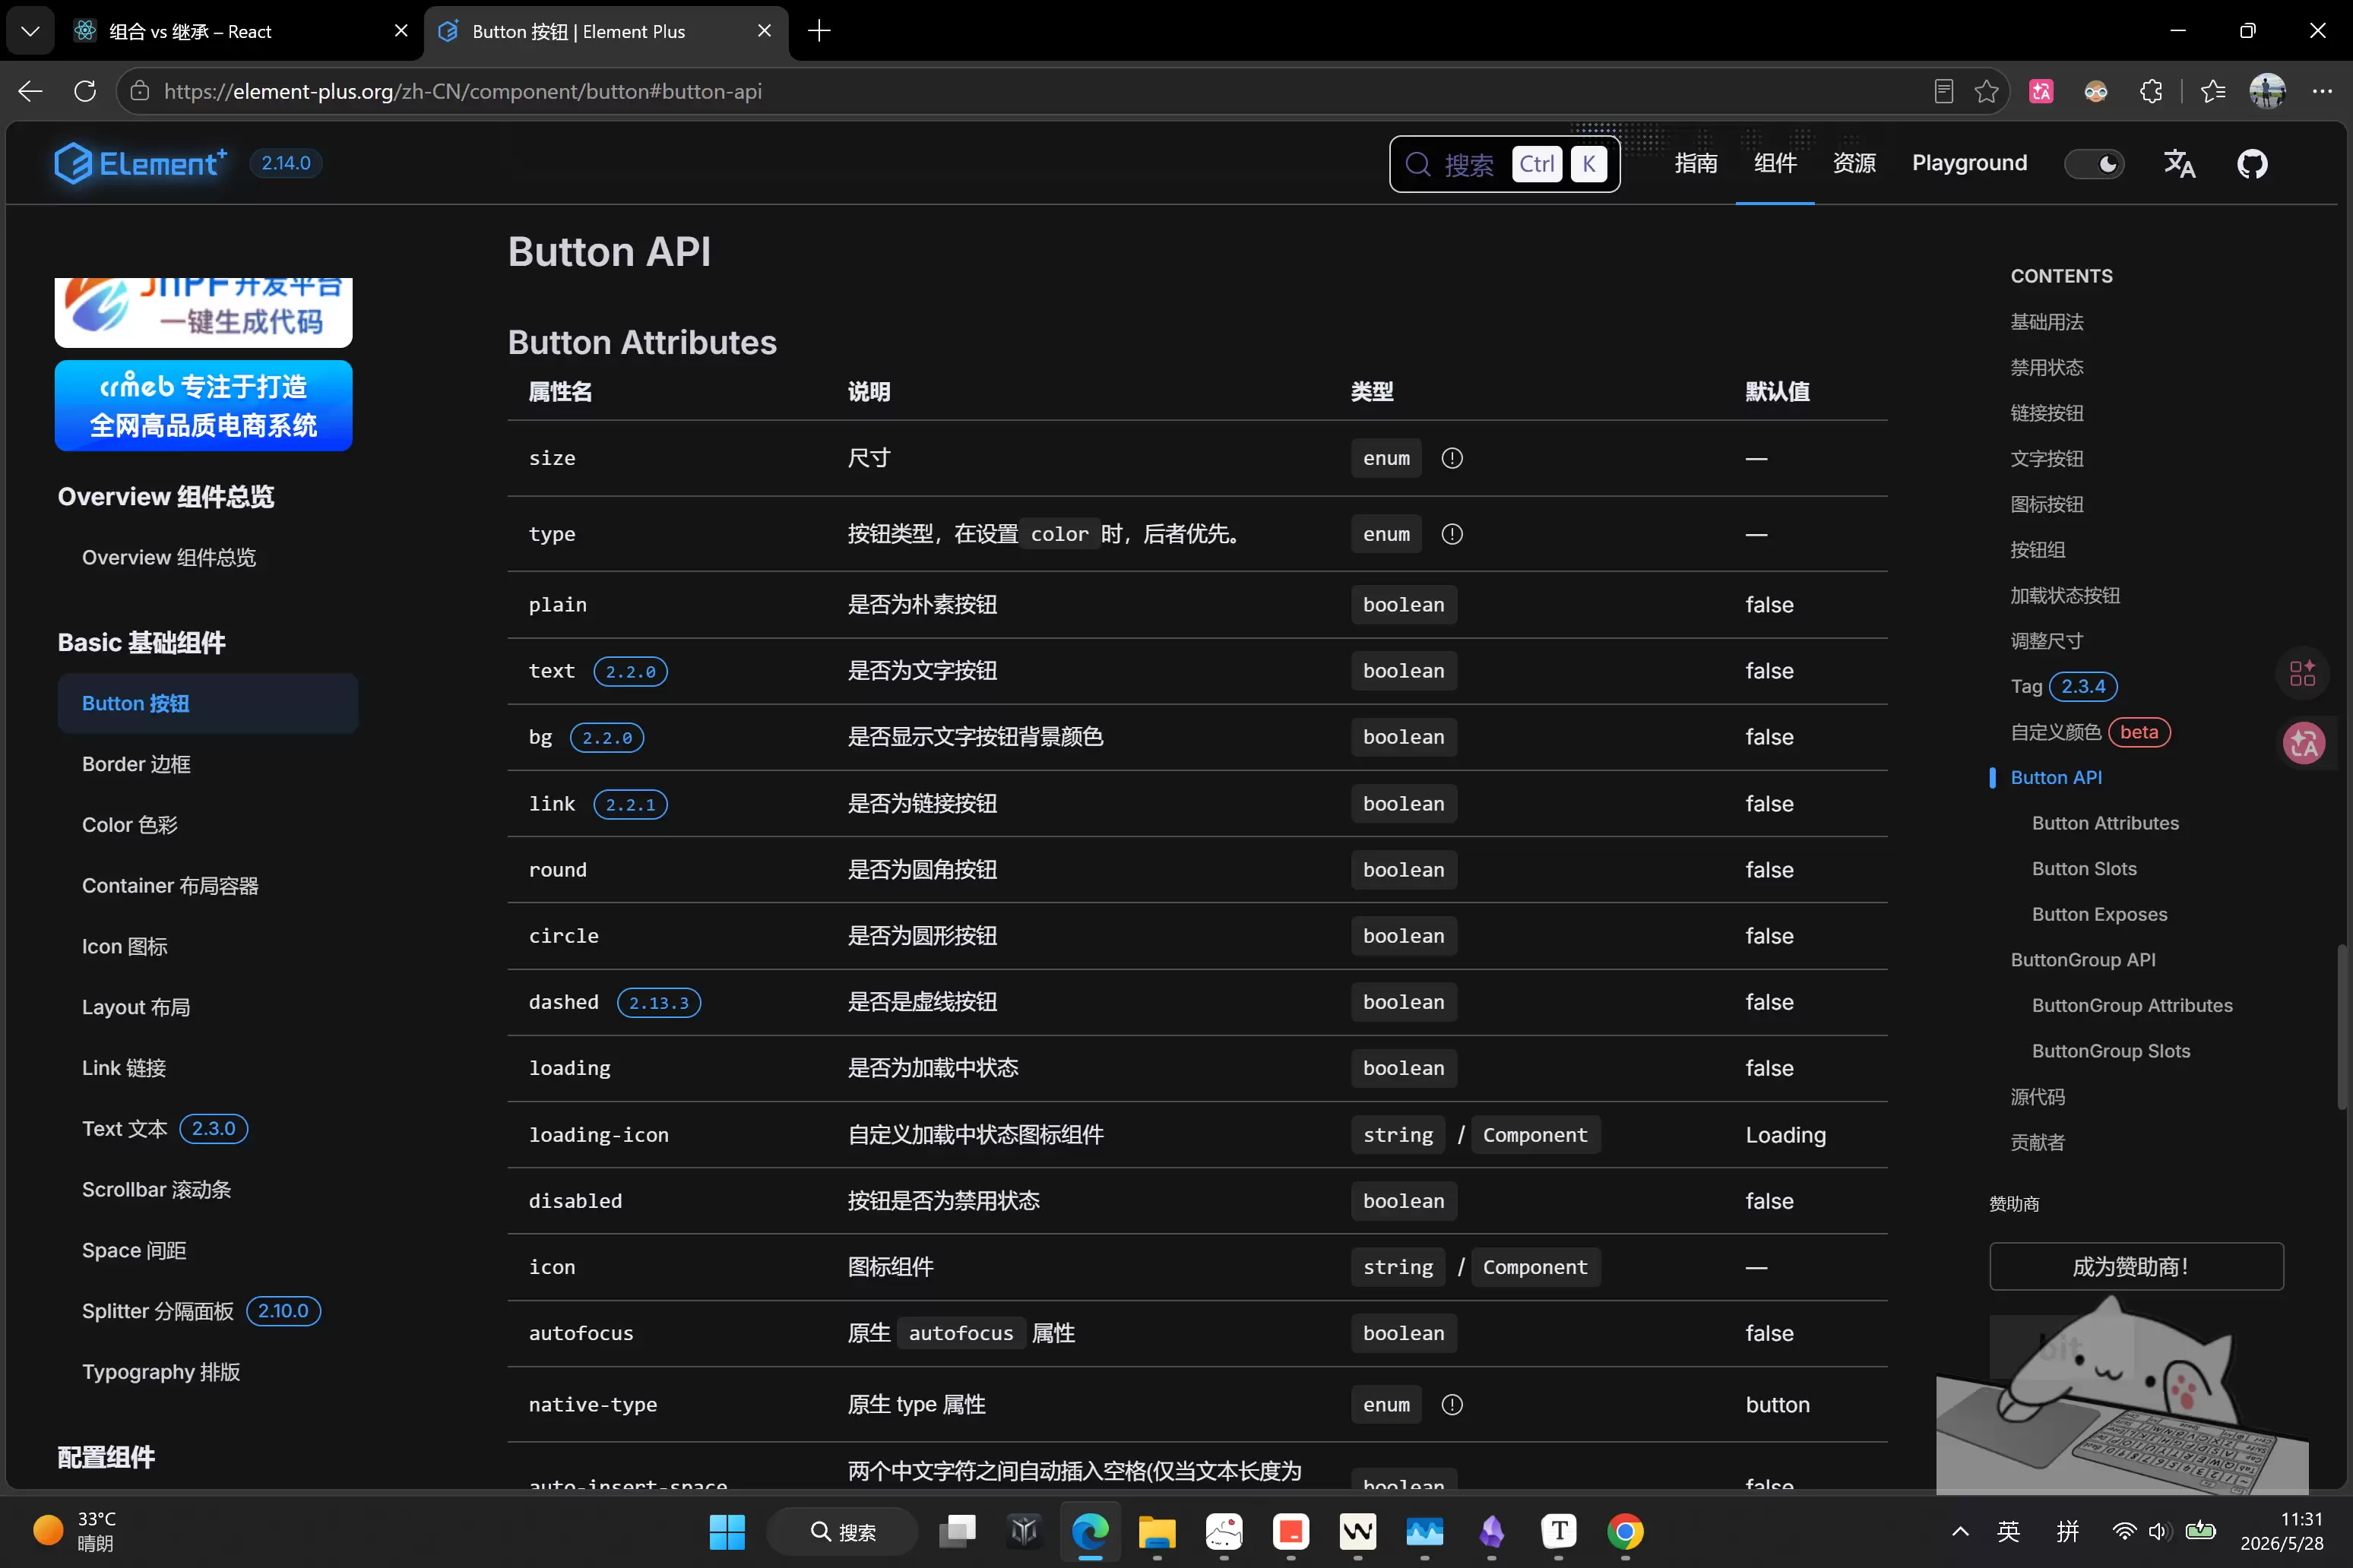This screenshot has width=2353, height=1568.
Task: Refresh the page with the reload icon
Action: point(85,91)
